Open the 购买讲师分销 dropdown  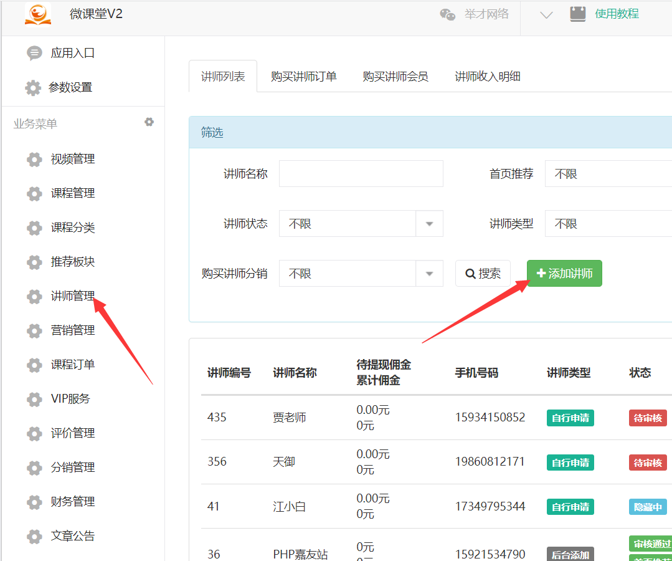[x=361, y=273]
